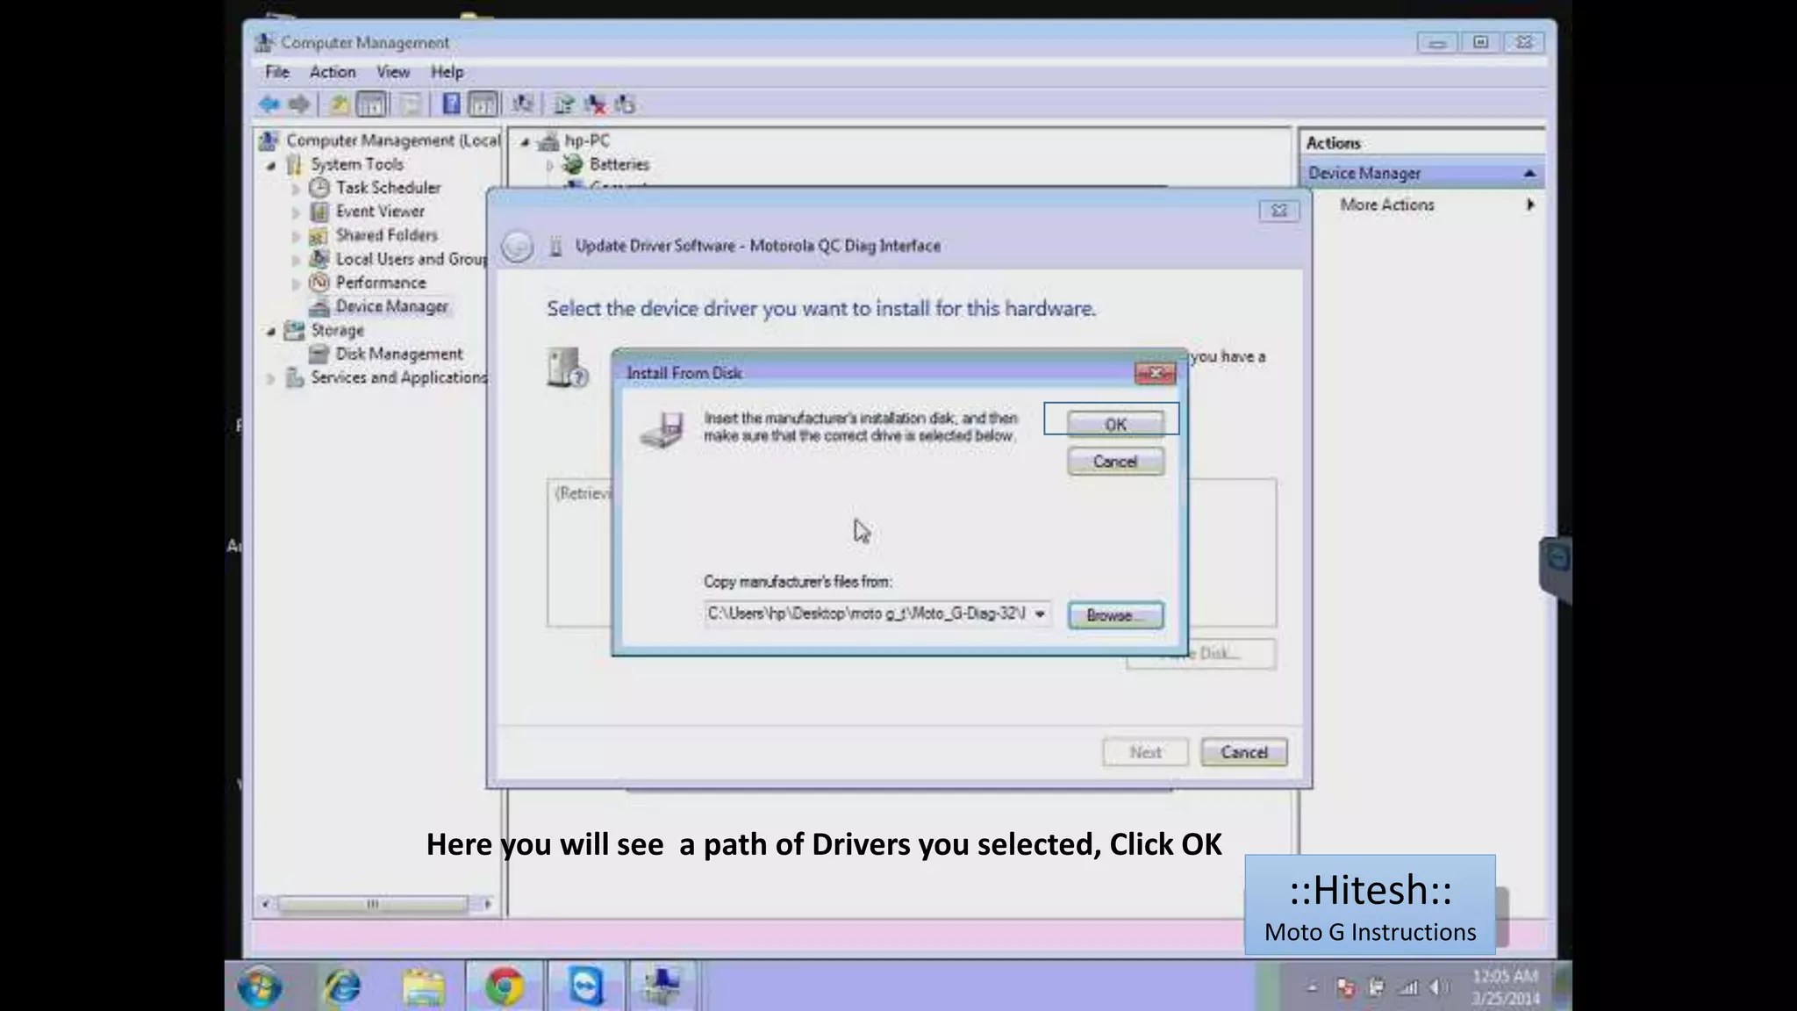
Task: Open TeamViewer from the taskbar
Action: pyautogui.click(x=586, y=986)
